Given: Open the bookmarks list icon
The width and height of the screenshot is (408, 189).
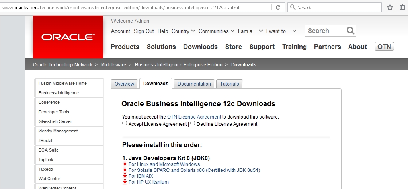Looking at the screenshot, I should [402, 7].
